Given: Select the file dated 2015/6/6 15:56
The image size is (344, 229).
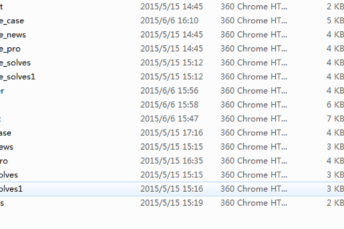Looking at the screenshot, I should click(172, 91).
